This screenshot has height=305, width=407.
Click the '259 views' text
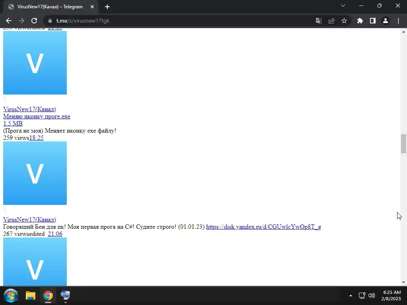click(16, 138)
